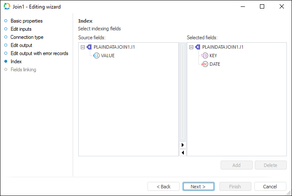Click the DATE field's string type icon

[x=205, y=64]
